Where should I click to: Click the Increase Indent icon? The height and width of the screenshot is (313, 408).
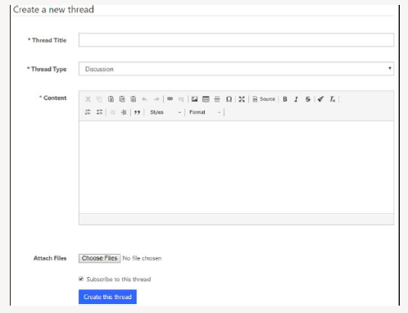coord(124,112)
